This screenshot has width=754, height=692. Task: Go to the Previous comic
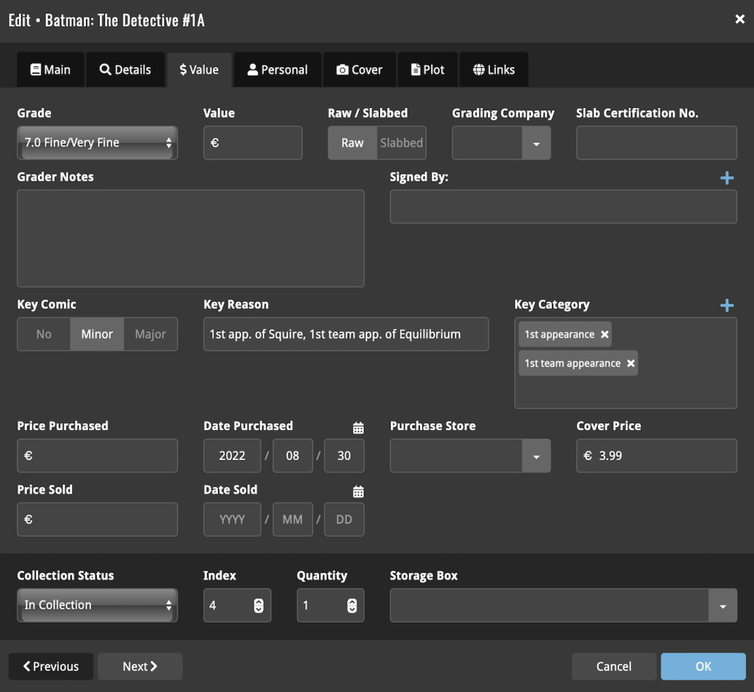coord(51,666)
